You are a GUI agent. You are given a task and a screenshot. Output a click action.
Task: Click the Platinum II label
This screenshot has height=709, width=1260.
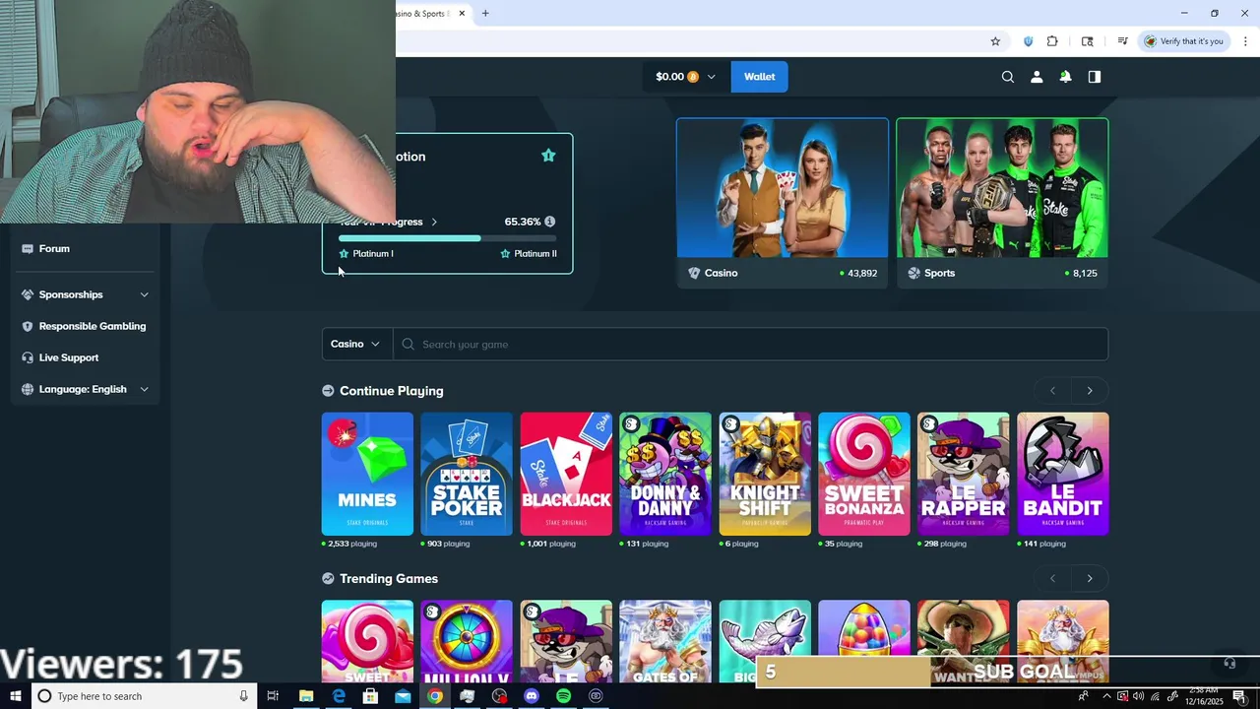coord(535,253)
